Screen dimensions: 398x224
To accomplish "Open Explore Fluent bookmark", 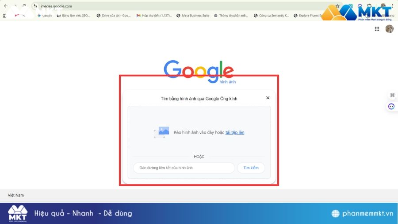I will [x=307, y=15].
